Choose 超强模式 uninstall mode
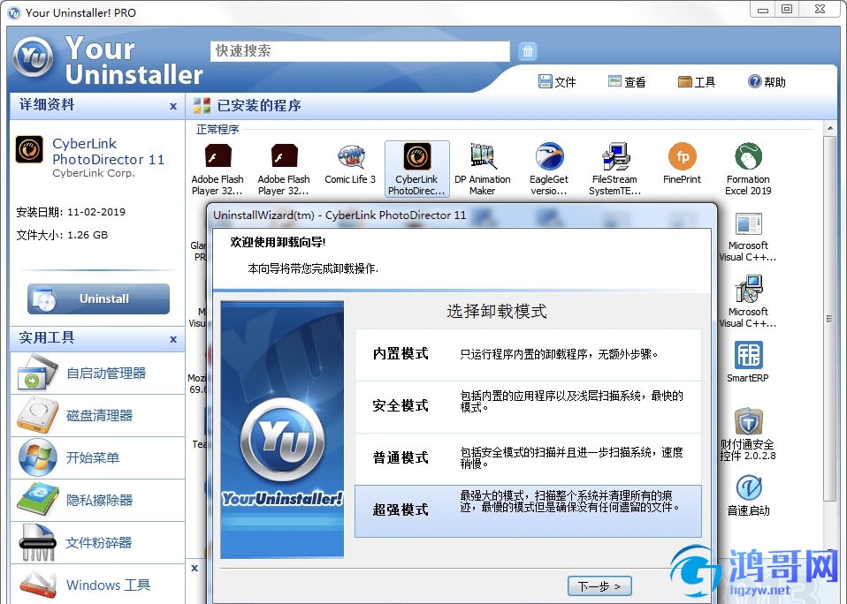 pos(528,510)
